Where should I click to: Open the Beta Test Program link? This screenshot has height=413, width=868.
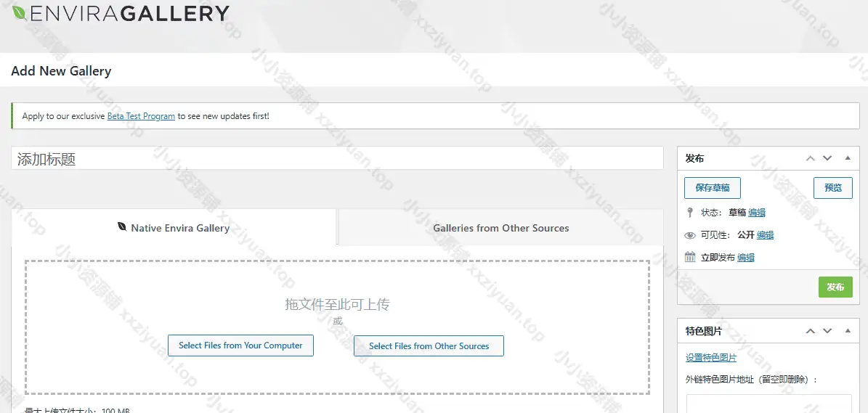(141, 116)
